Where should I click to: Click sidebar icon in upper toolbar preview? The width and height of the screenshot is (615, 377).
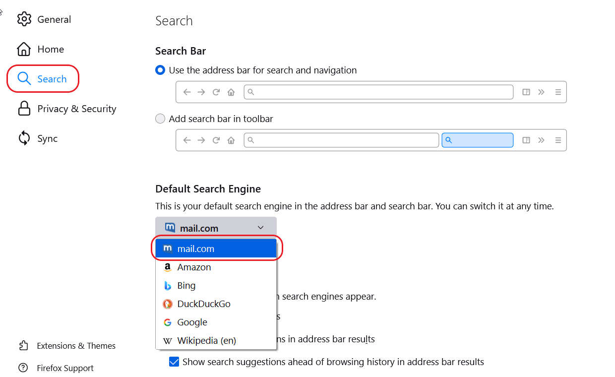pyautogui.click(x=527, y=92)
